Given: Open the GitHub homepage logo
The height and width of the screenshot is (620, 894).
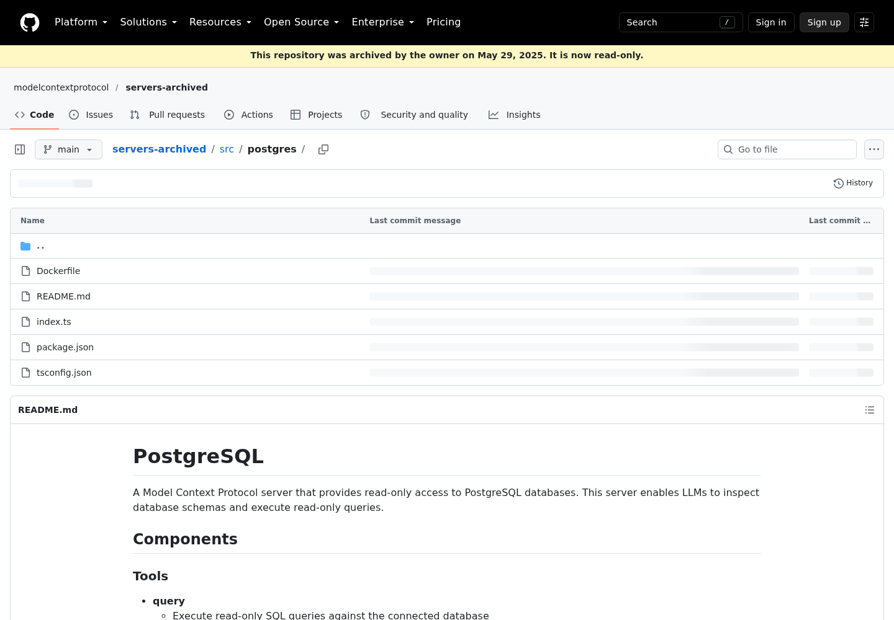Looking at the screenshot, I should tap(30, 22).
